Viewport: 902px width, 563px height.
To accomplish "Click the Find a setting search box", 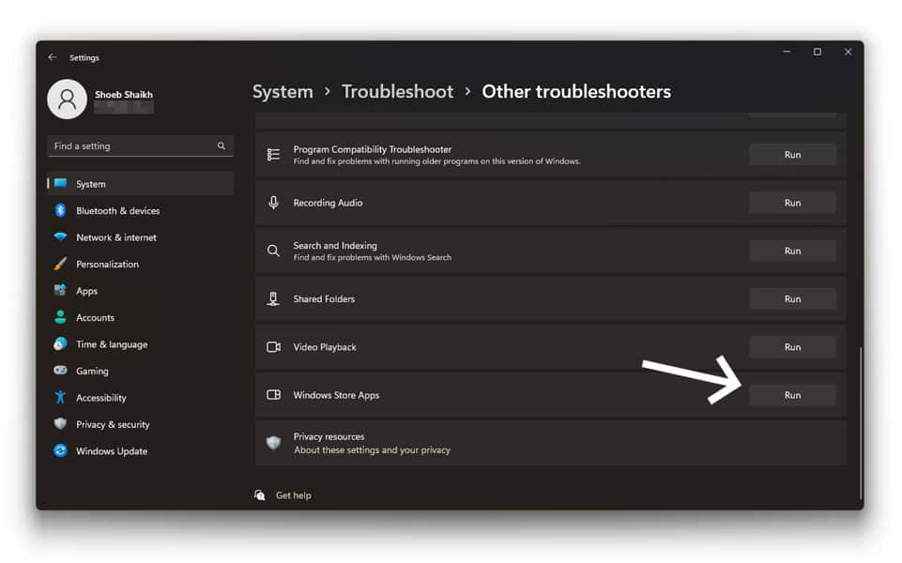I will pos(141,146).
